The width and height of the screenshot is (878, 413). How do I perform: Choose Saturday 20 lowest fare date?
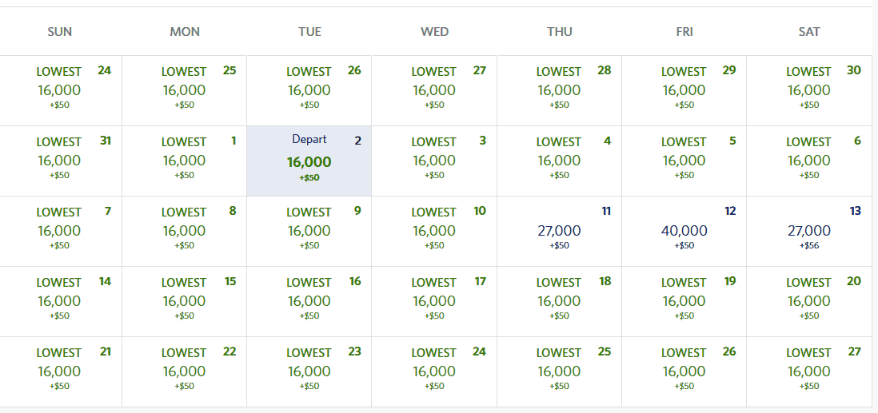click(x=809, y=302)
